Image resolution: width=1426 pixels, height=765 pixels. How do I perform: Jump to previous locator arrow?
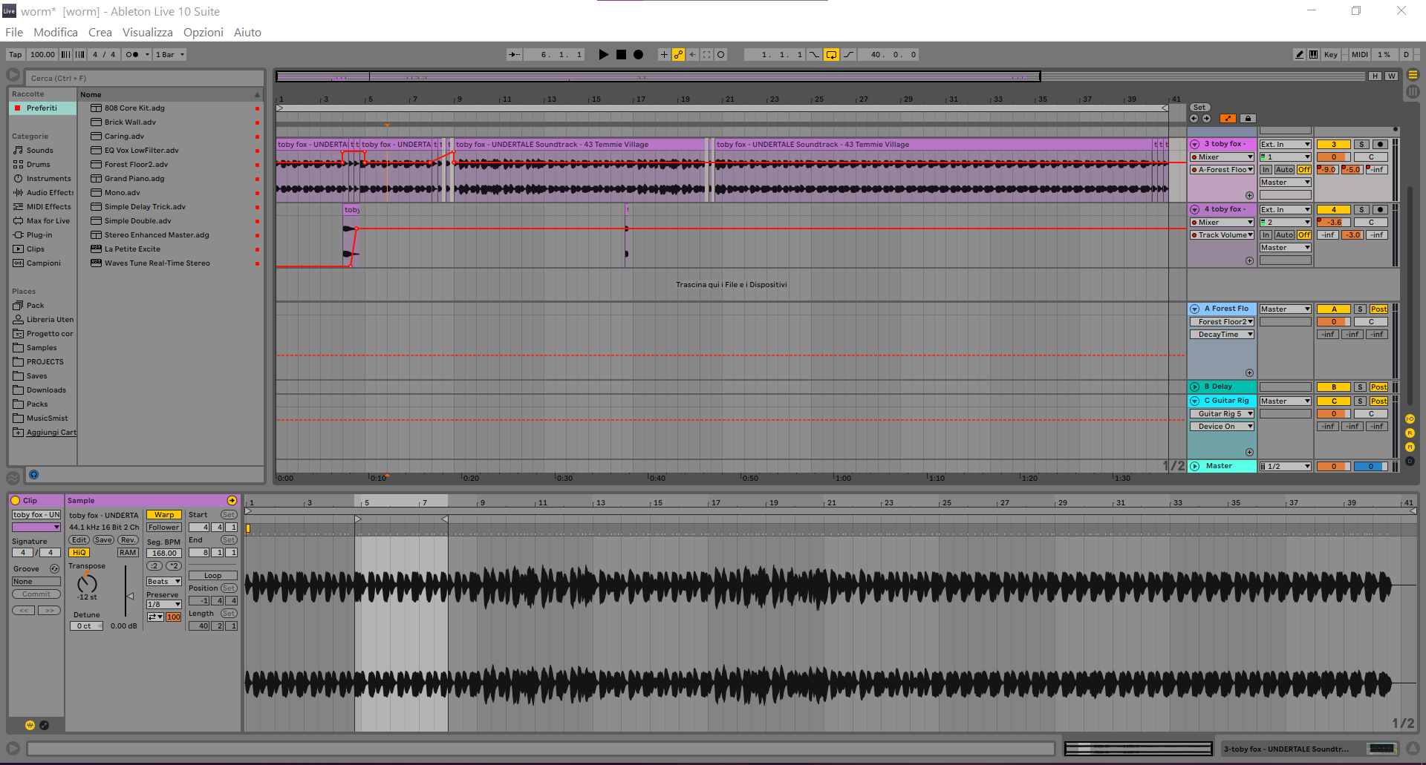[x=1194, y=118]
